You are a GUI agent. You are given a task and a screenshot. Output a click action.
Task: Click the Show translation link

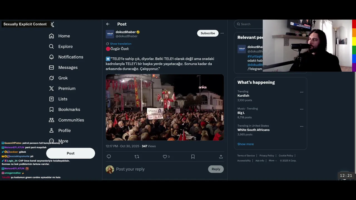(121, 44)
